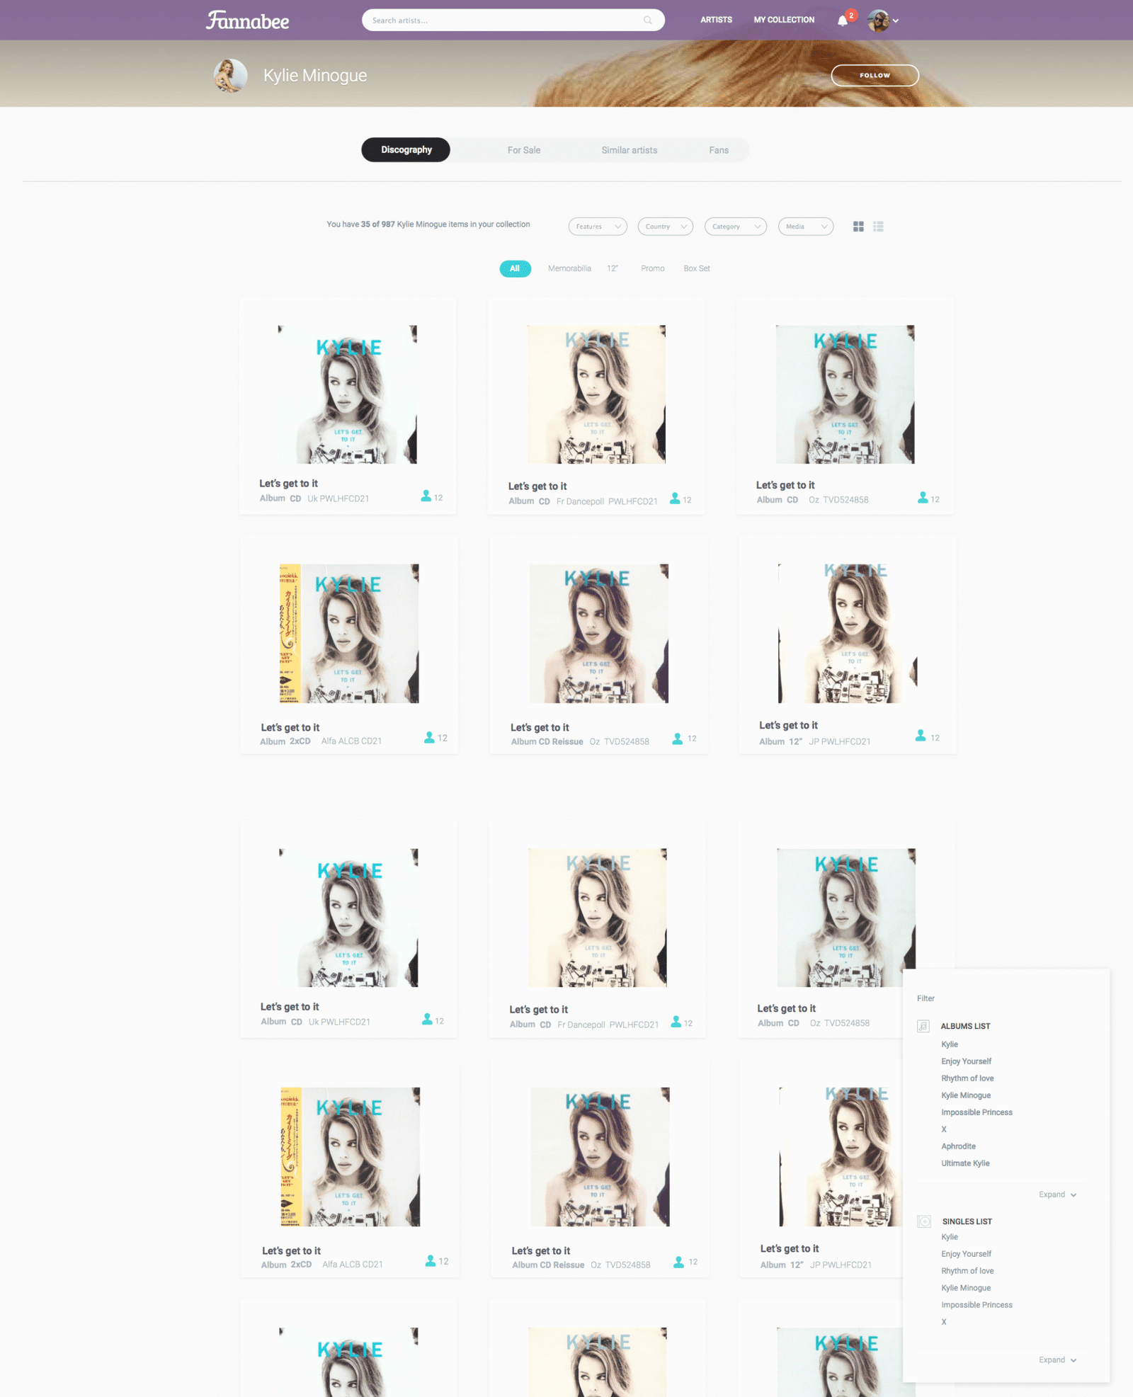Click Kylie Minogue artist name heading
1133x1397 pixels.
315,75
